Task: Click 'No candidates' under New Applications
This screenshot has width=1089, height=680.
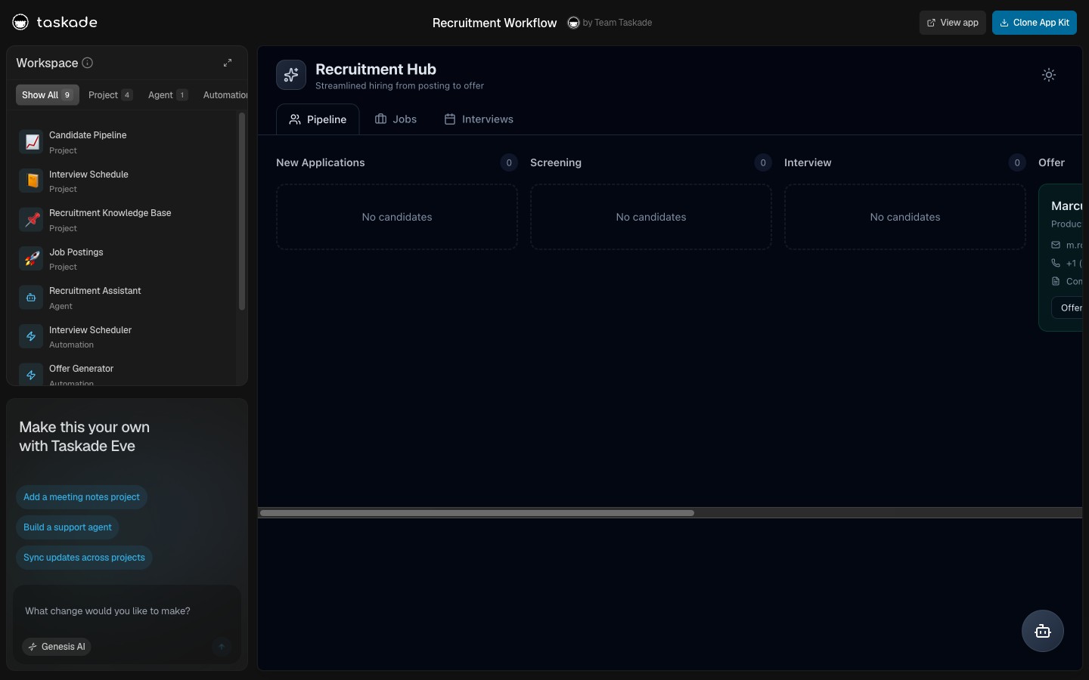Action: click(397, 217)
